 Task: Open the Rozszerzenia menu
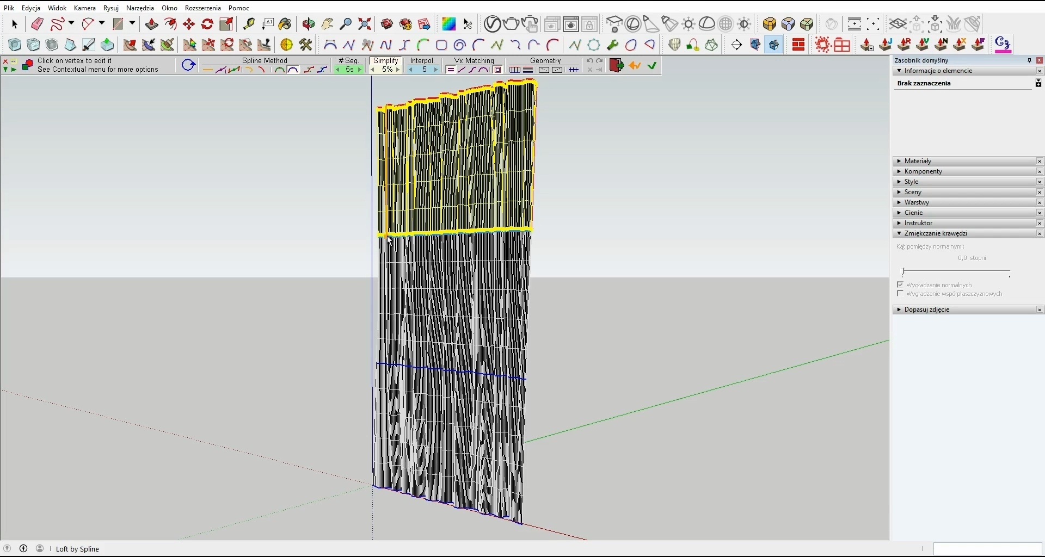202,8
